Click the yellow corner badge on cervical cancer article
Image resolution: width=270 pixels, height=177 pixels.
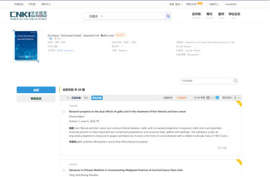point(239,162)
